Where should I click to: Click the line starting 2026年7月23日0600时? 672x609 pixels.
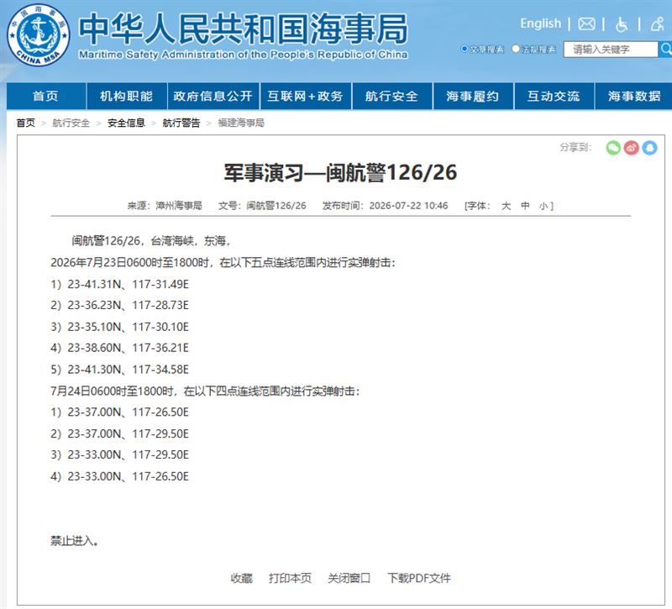click(x=223, y=263)
